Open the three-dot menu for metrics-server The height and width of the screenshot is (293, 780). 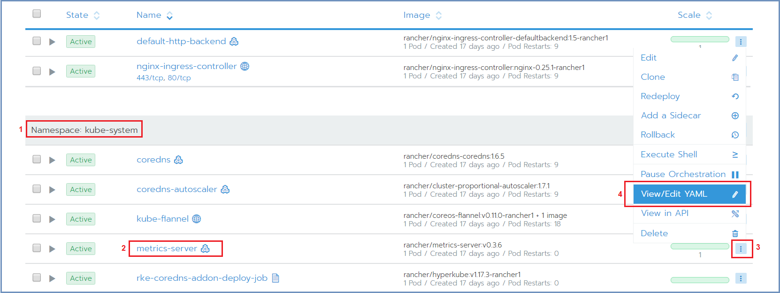741,249
